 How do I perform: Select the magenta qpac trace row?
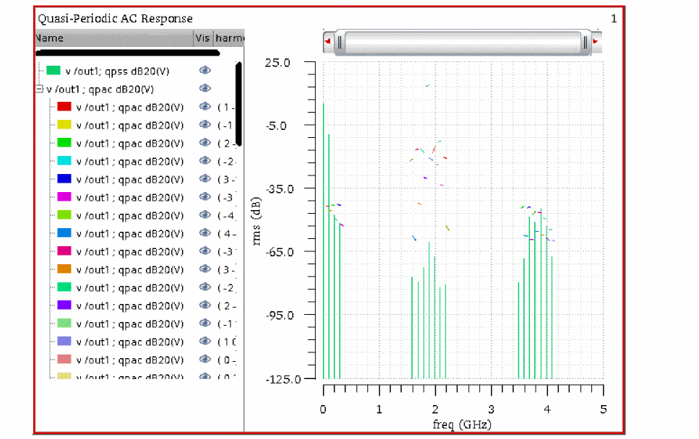tap(129, 197)
